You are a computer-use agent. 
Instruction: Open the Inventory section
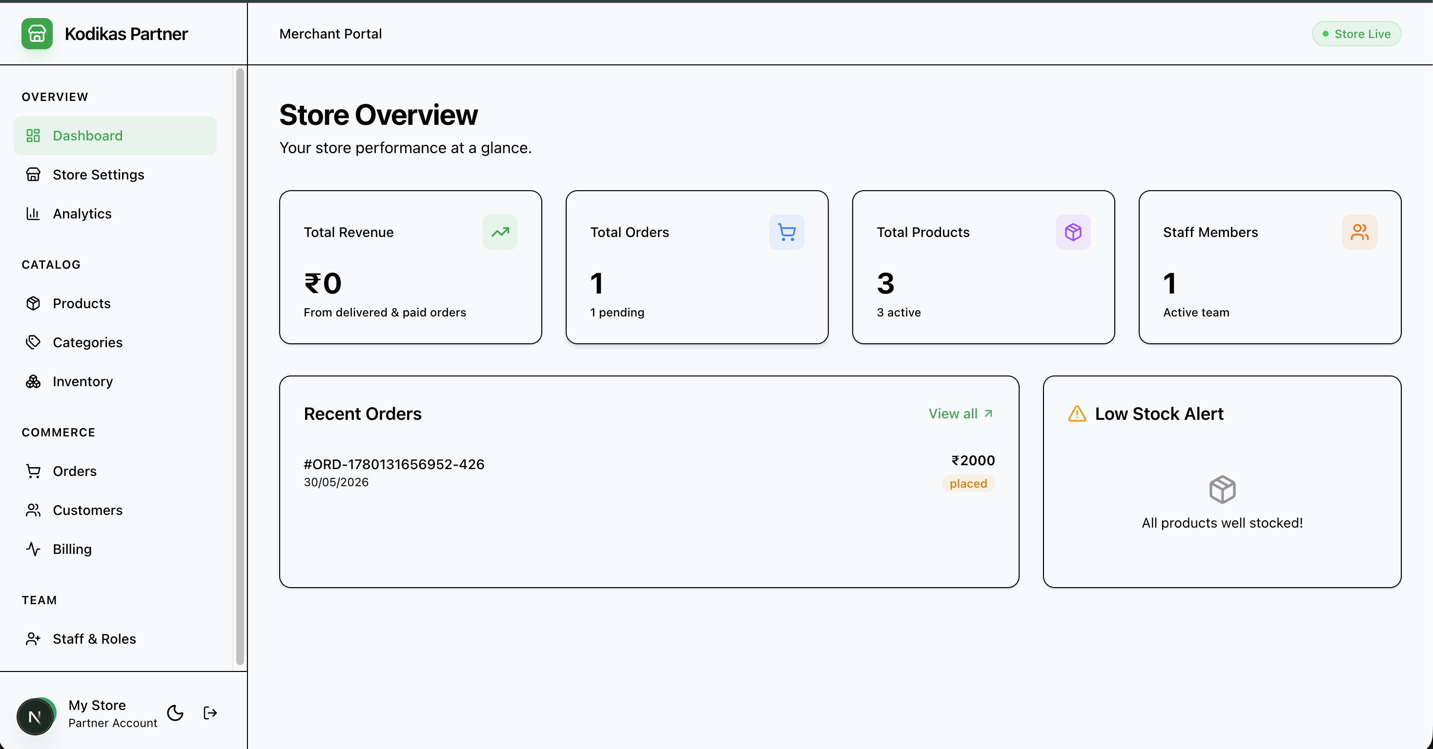[x=115, y=381]
